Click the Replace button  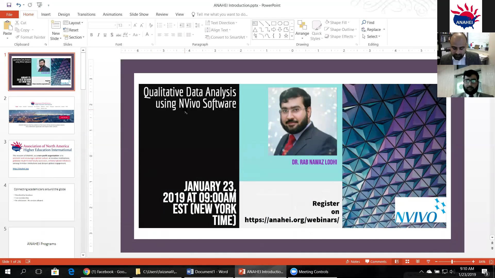click(371, 29)
